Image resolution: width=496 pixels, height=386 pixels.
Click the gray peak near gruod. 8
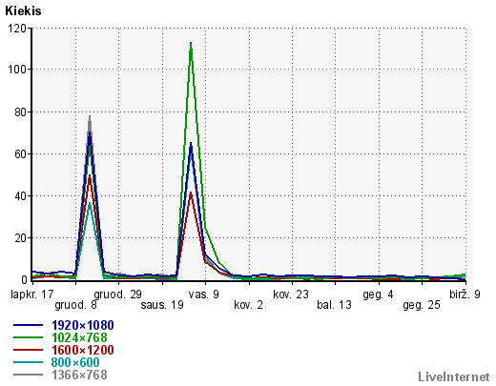coord(90,117)
